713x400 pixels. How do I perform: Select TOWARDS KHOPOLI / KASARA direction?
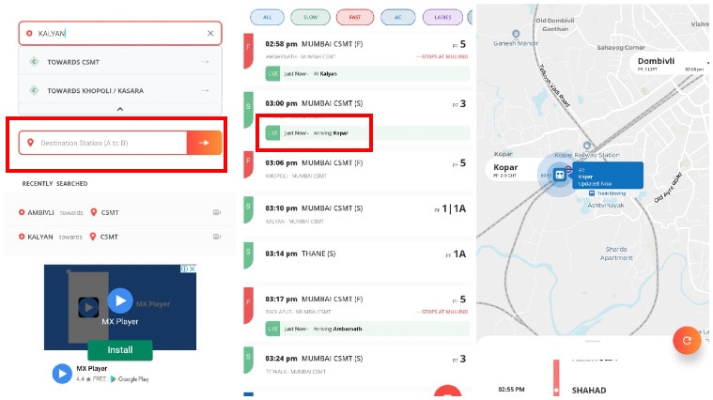[x=120, y=90]
